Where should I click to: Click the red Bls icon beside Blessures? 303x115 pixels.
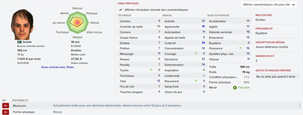[5, 106]
